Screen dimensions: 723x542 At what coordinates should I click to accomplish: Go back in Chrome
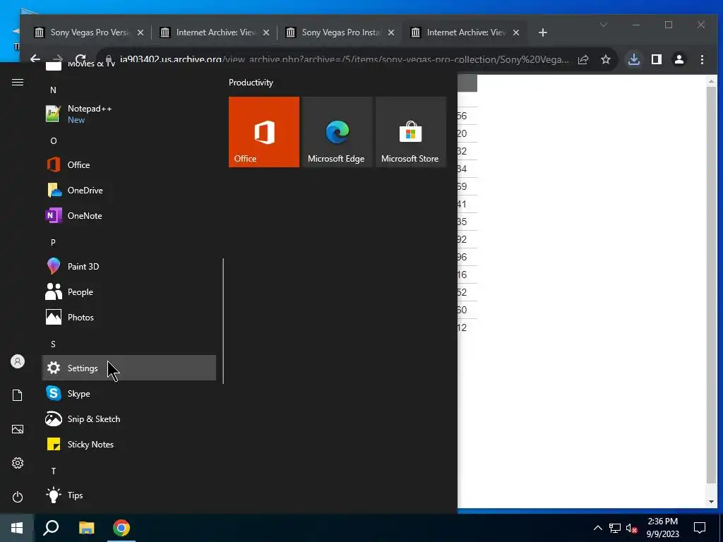click(35, 59)
